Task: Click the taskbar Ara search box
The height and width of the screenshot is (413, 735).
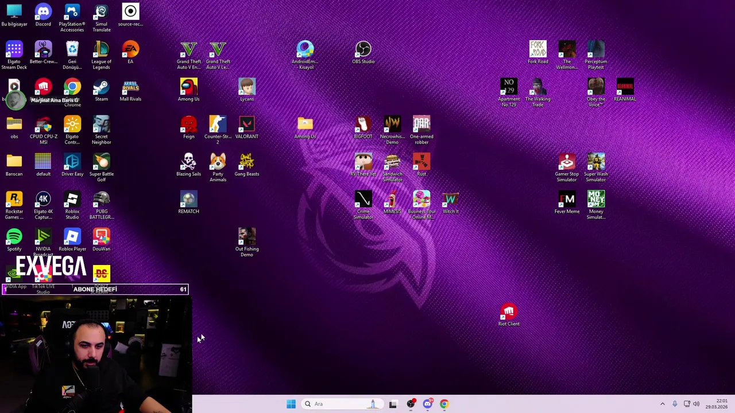Action: 342,404
